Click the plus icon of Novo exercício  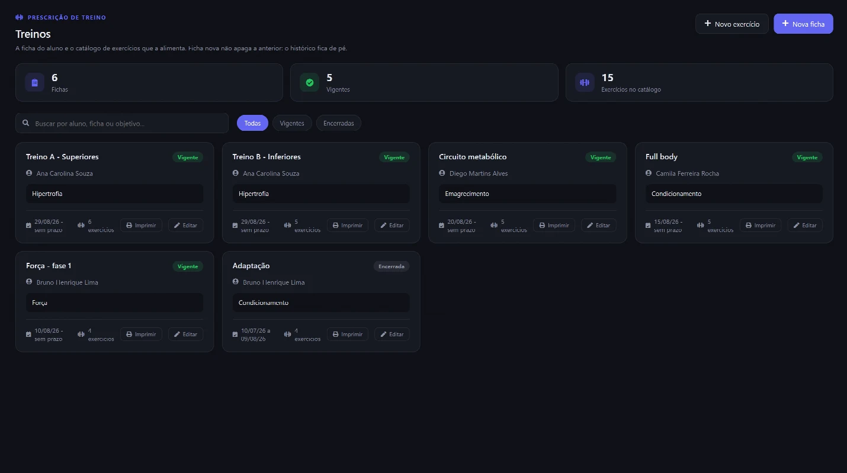(x=707, y=24)
